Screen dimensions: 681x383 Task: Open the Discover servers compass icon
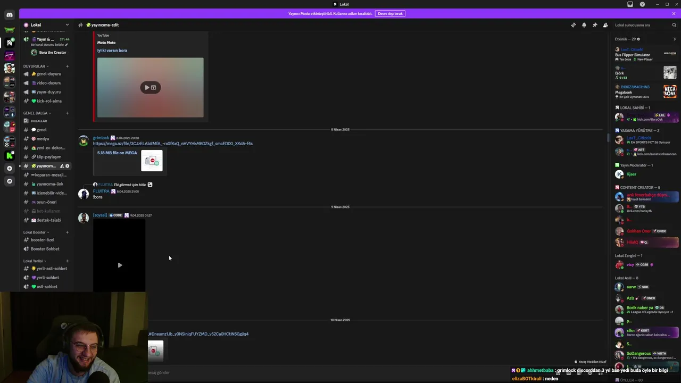(x=9, y=181)
